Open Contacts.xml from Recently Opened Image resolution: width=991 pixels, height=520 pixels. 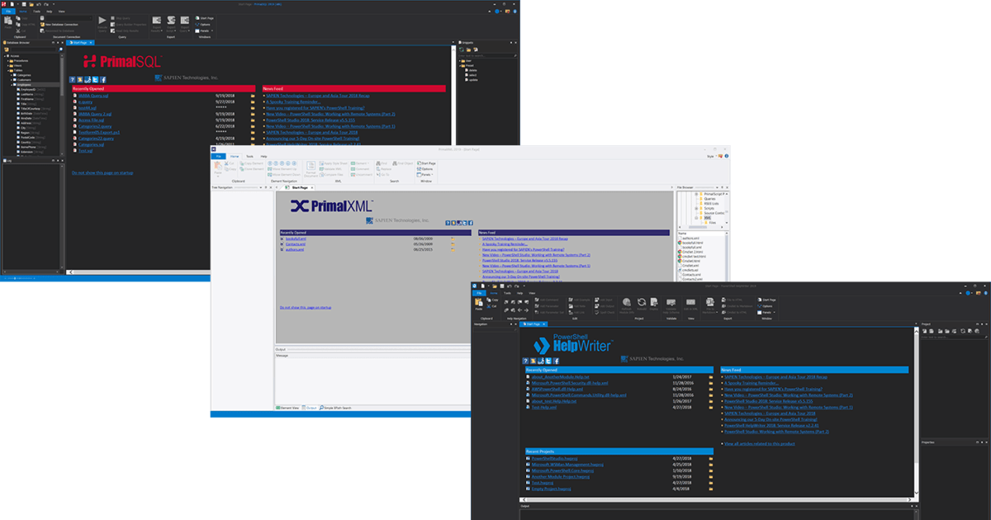click(296, 243)
